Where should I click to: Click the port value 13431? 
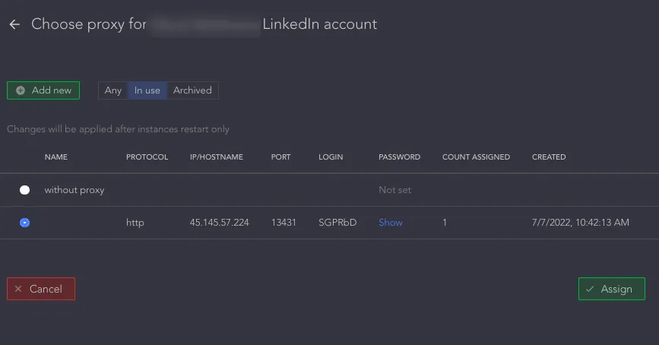pyautogui.click(x=284, y=223)
